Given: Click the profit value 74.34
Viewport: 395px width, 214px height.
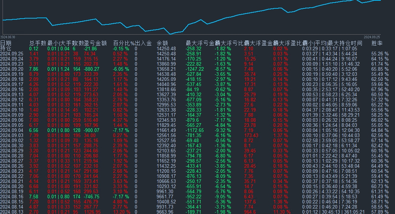Looking at the screenshot, I should (x=90, y=54).
